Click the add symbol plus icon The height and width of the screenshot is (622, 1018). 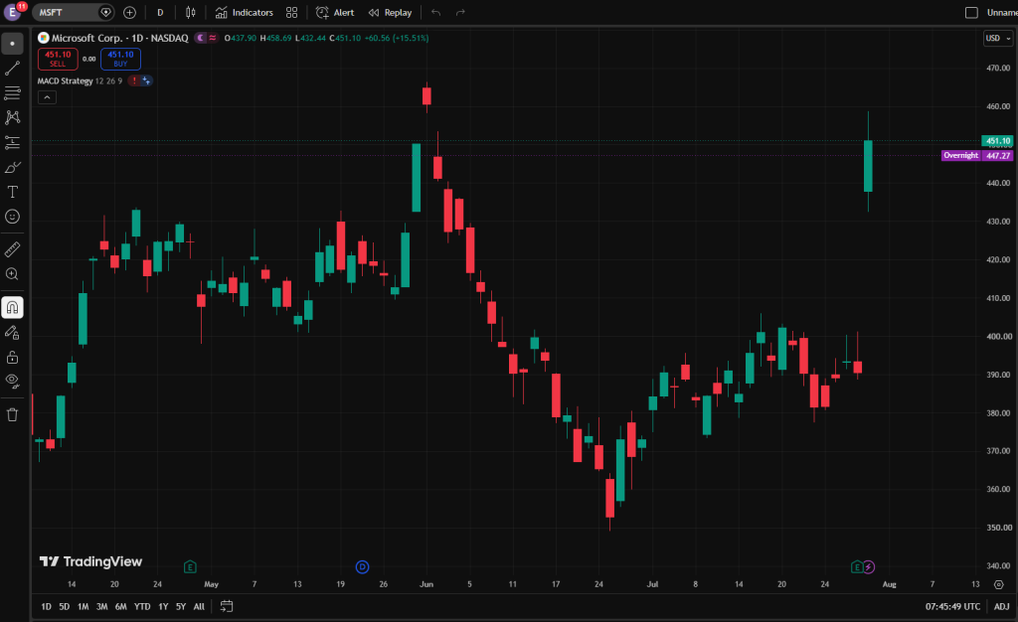pos(130,12)
